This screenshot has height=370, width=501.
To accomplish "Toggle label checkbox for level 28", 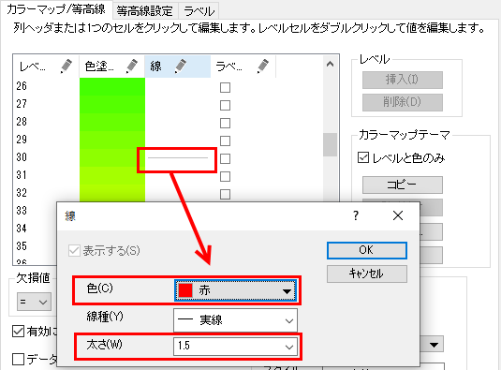I will (x=226, y=123).
